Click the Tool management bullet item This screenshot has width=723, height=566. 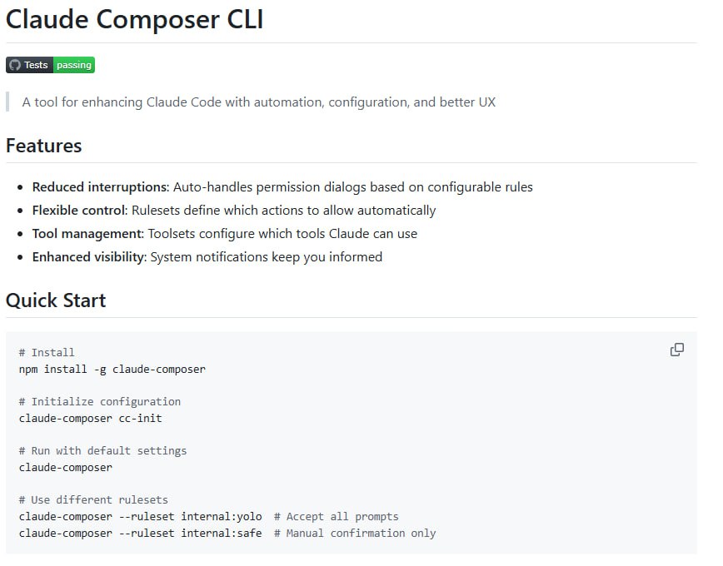225,234
